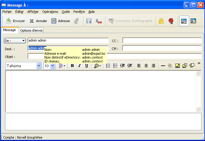Cancel the message with Annuler

click(38, 21)
